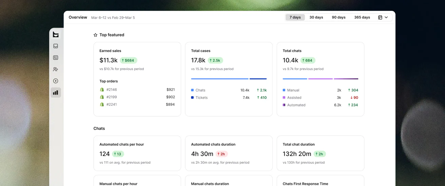This screenshot has height=186, width=445.
Task: Click the blue Manual chats bar segment
Action: pos(295,79)
